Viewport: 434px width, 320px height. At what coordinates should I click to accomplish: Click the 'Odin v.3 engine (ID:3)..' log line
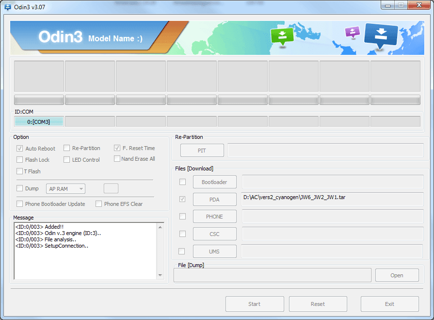click(x=58, y=233)
